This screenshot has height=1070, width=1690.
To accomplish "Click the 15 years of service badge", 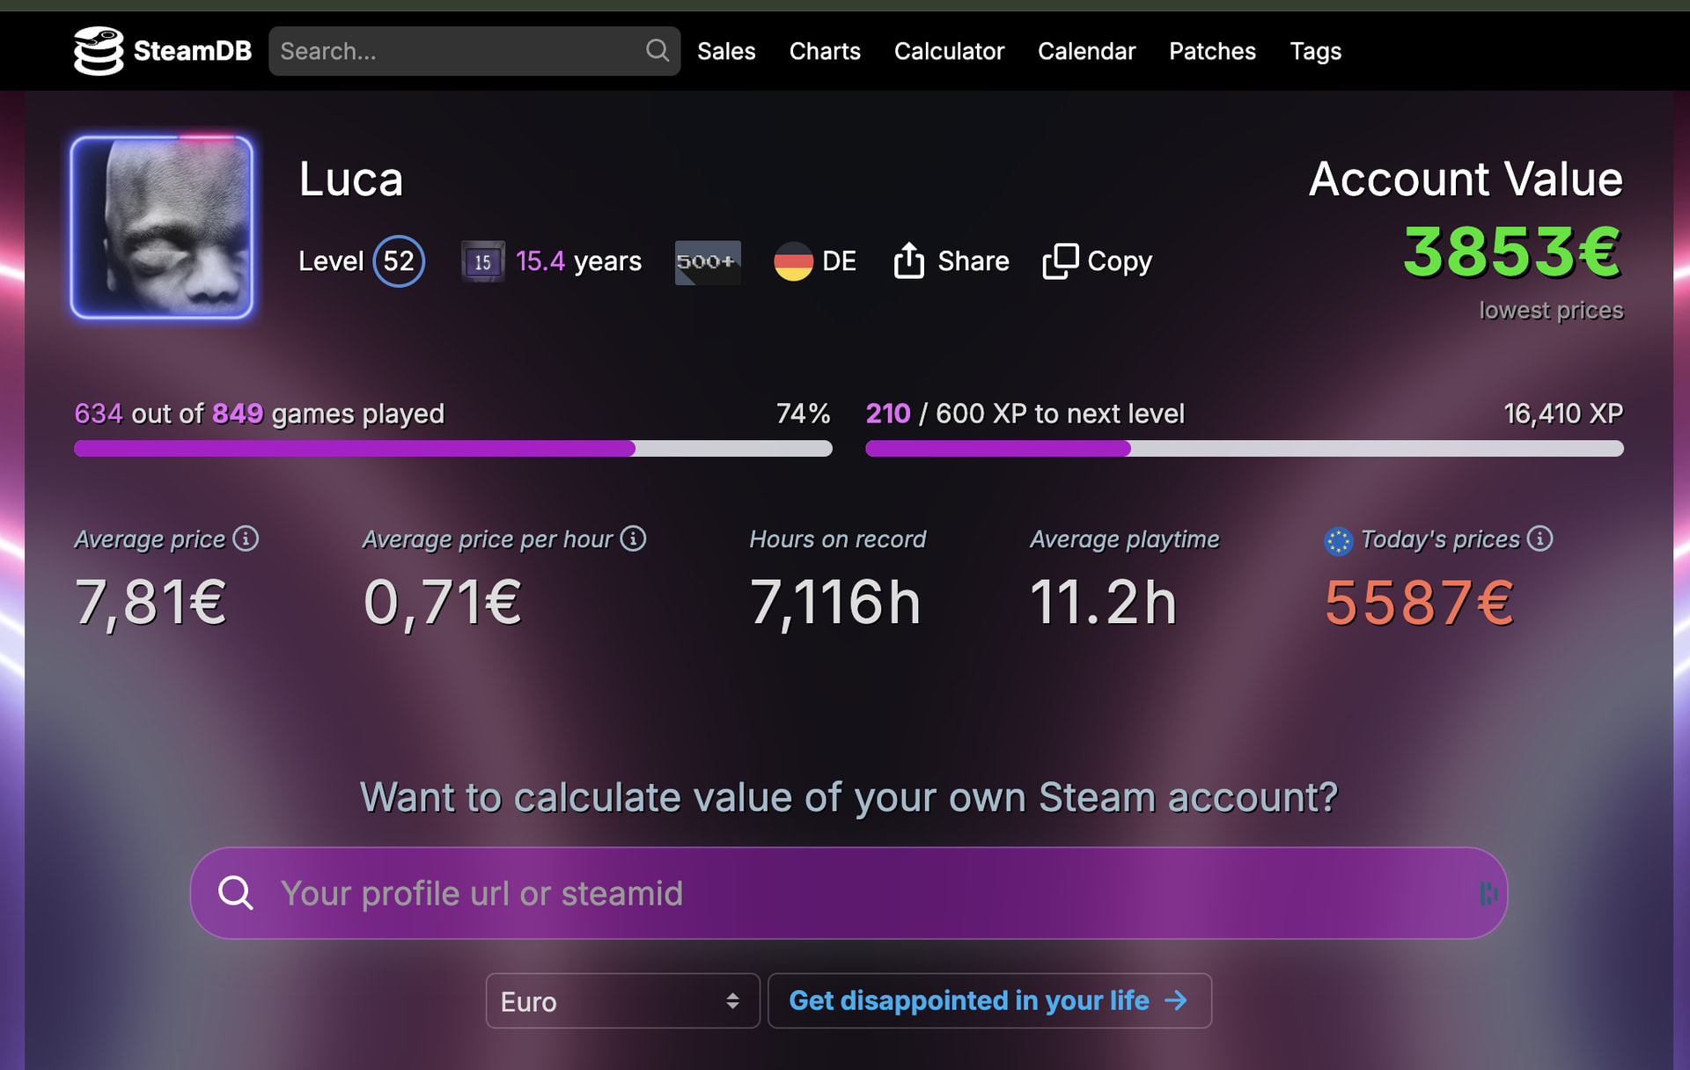I will coord(482,261).
